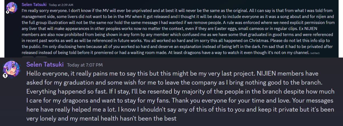Screen dimensions: 343x126
Task: Click the line starting 'I'm really sorry everyone'
Action: click(177, 11)
